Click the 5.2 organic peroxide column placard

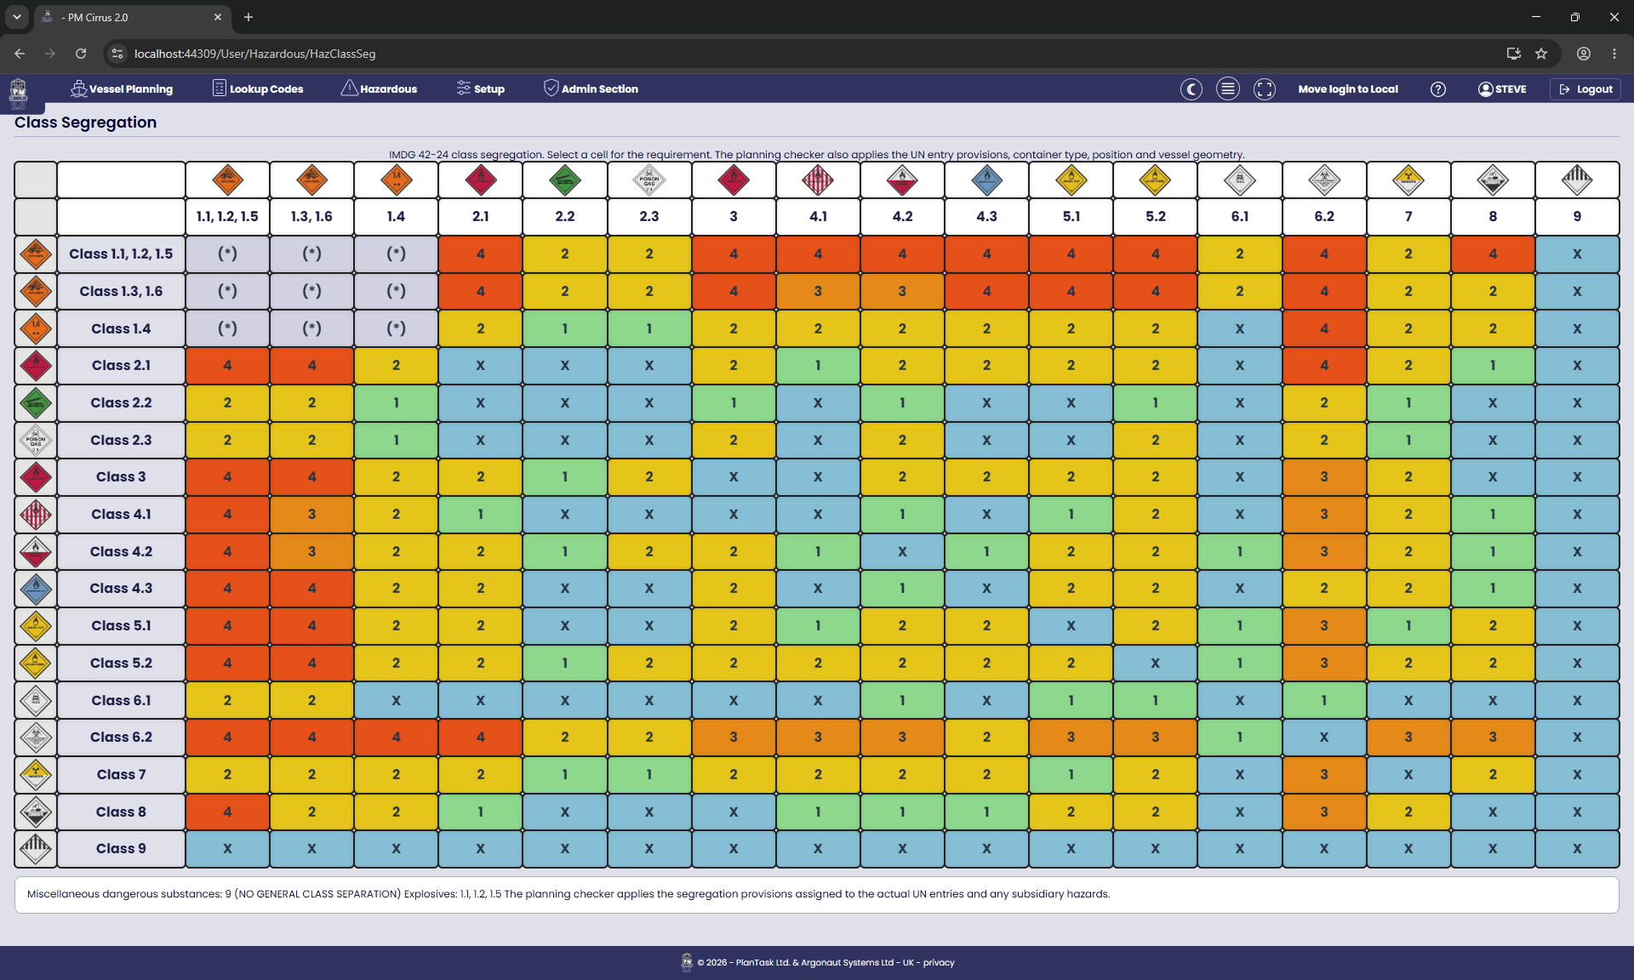coord(1156,179)
